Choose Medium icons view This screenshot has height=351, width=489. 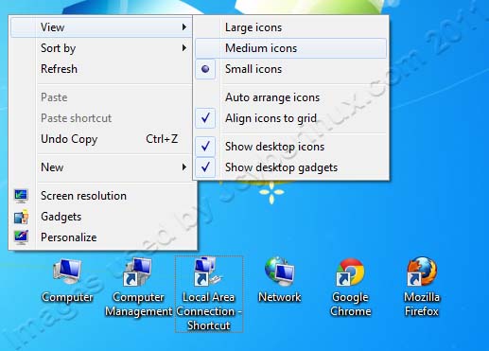(290, 48)
